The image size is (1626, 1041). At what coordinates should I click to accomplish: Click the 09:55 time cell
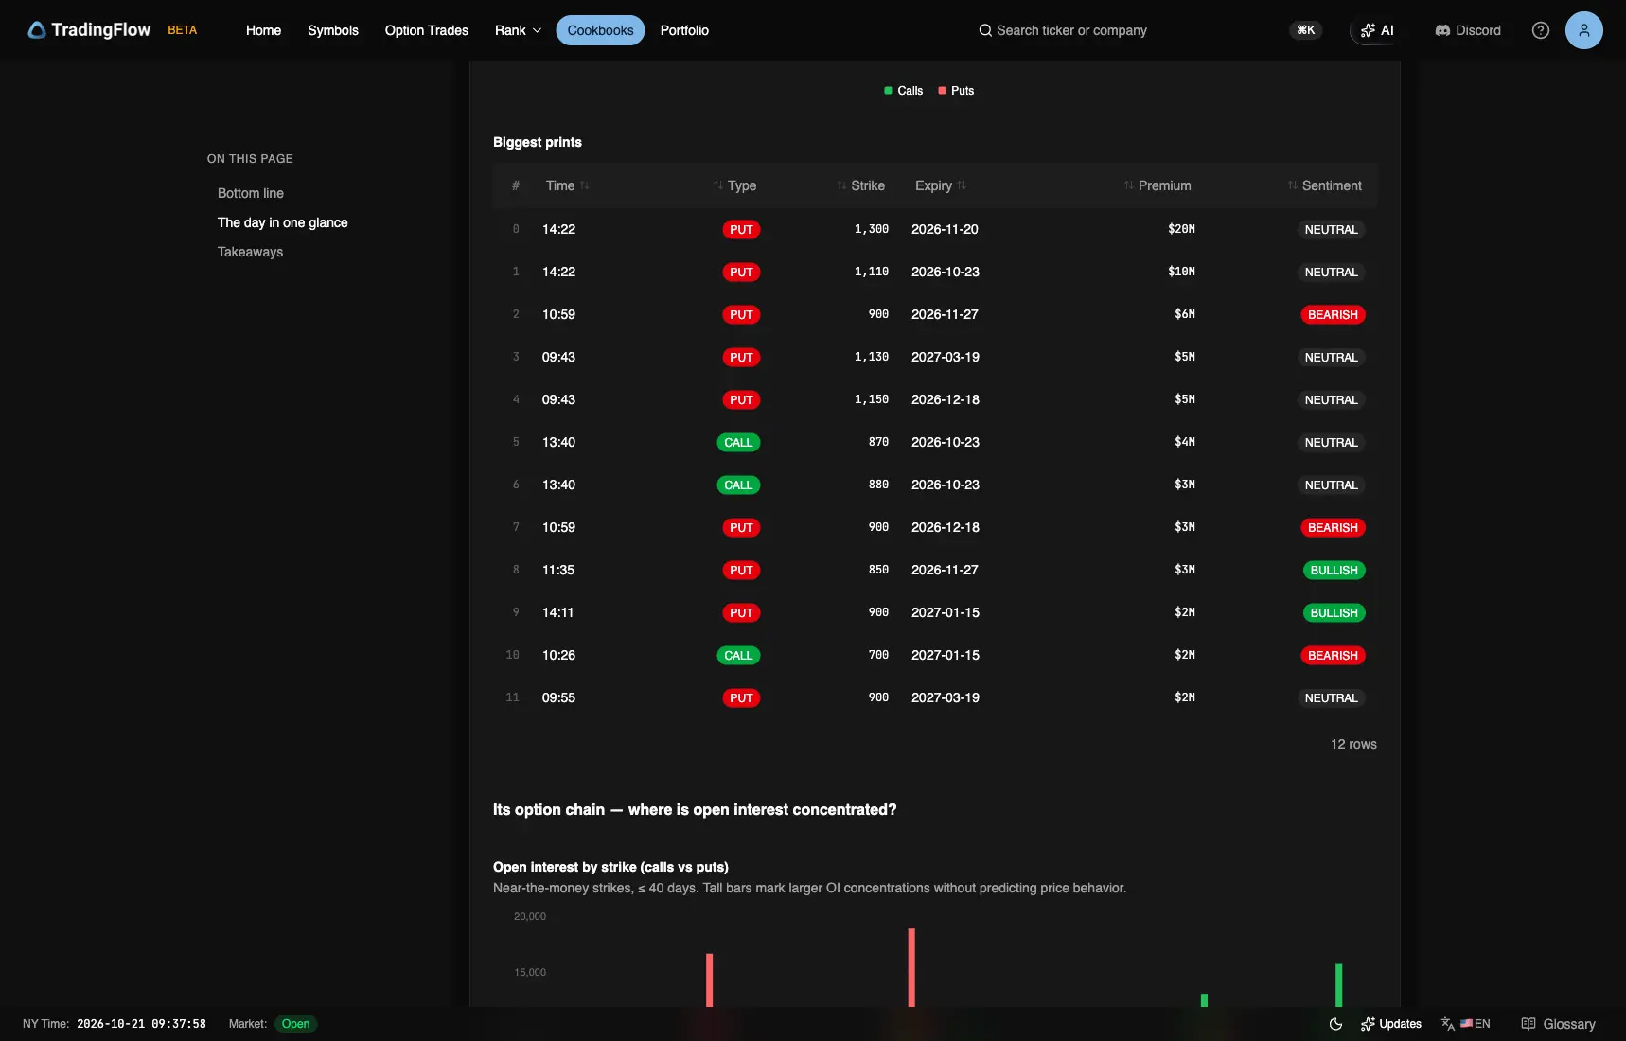point(558,697)
